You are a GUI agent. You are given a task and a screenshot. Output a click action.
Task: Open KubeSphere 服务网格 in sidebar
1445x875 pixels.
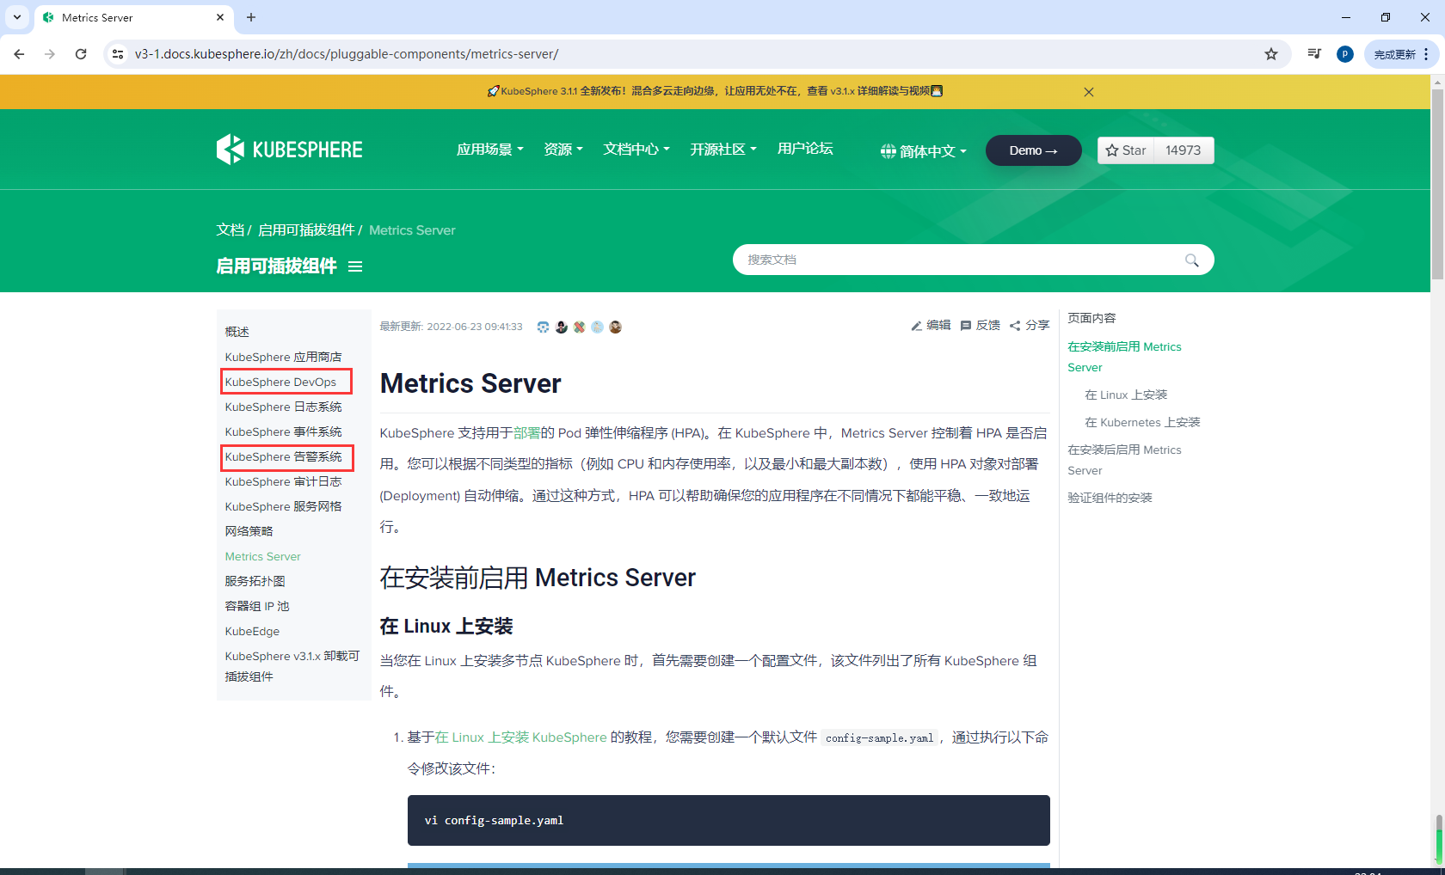tap(283, 506)
